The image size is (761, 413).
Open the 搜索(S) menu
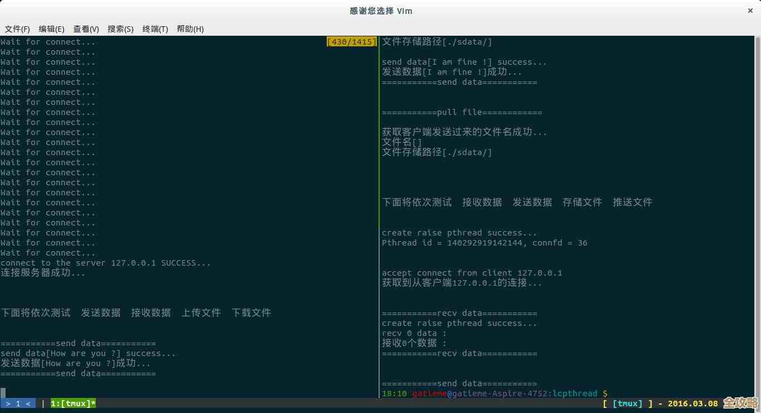[x=120, y=28]
